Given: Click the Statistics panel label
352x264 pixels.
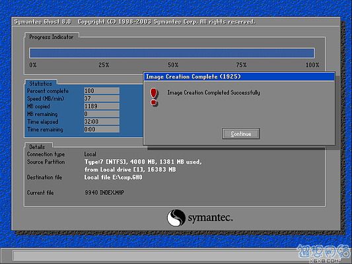Looking at the screenshot, I should tap(41, 84).
